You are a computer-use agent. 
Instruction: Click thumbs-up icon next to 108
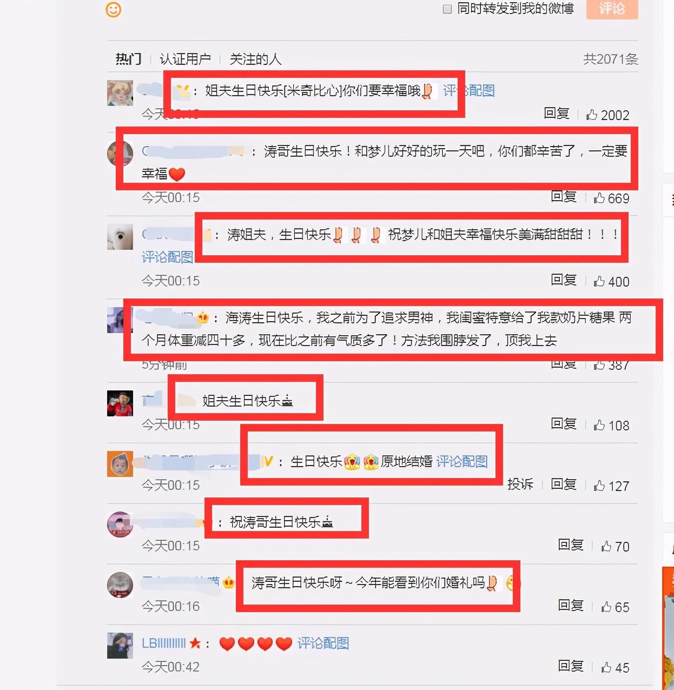pos(599,425)
